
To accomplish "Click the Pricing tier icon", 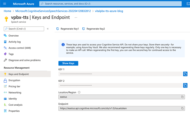I will pyautogui.click(x=5, y=86).
